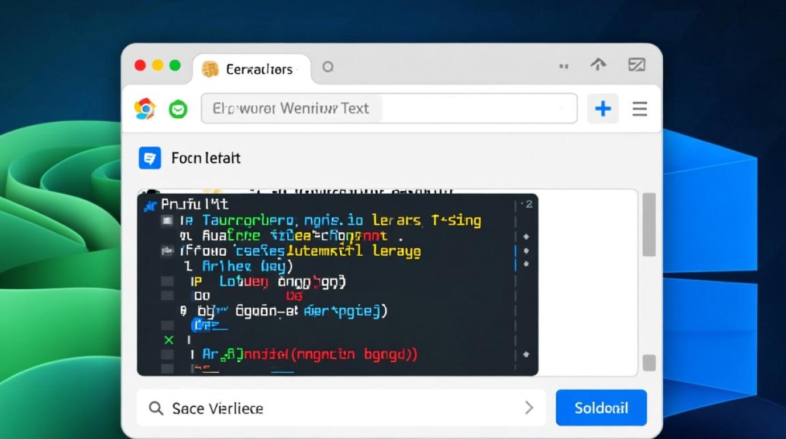Viewport: 786px width, 439px height.
Task: Click the blue Soldonil button
Action: coord(601,407)
